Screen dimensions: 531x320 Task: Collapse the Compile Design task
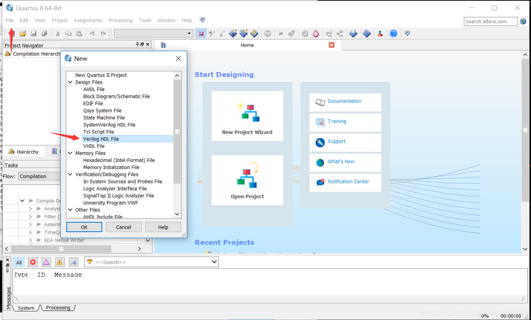(x=22, y=201)
